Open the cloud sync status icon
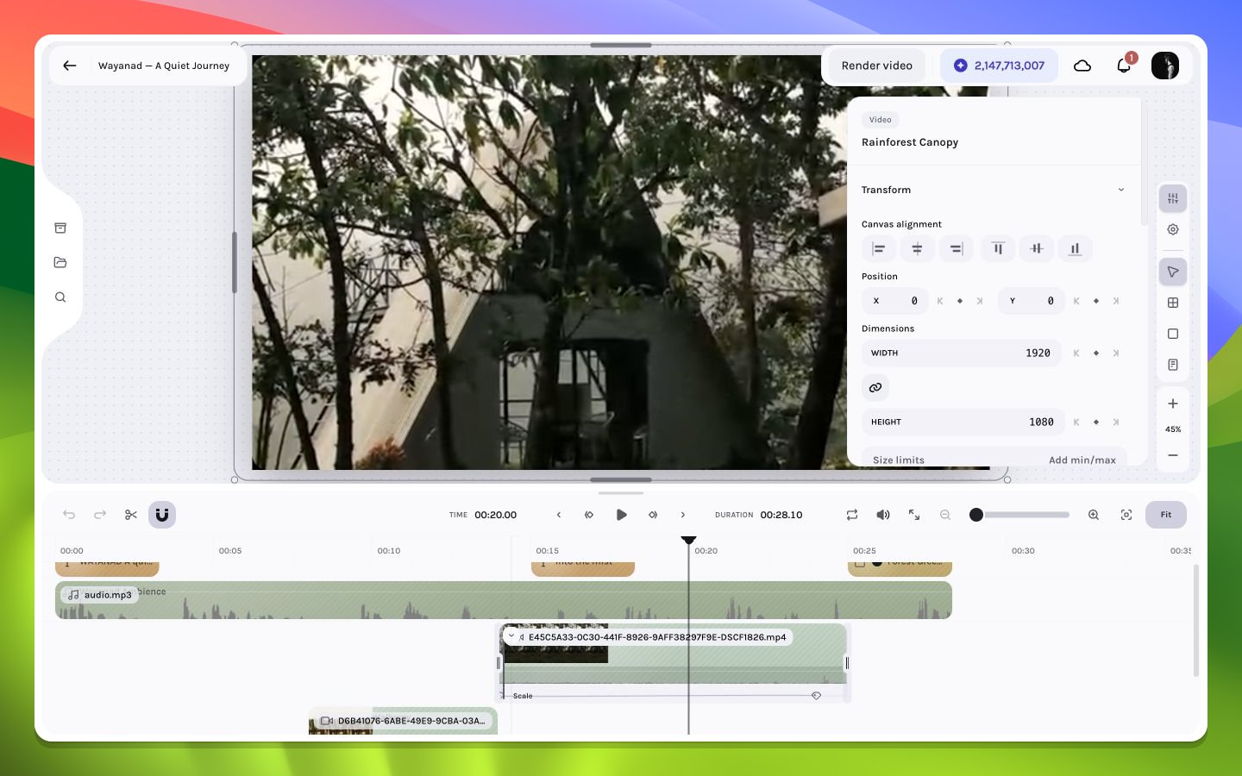This screenshot has height=776, width=1242. point(1082,66)
